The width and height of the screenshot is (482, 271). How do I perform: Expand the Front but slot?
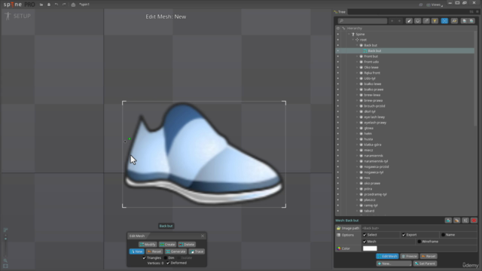click(x=357, y=56)
